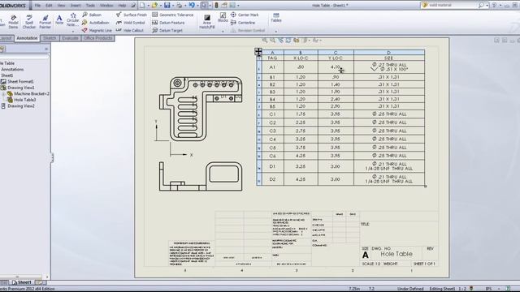520x292 pixels.
Task: Click the hole table move handle
Action: click(x=258, y=51)
